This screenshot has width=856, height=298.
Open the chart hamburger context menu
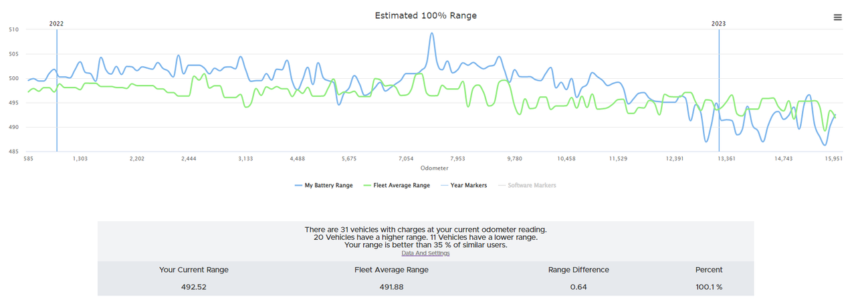(x=837, y=17)
